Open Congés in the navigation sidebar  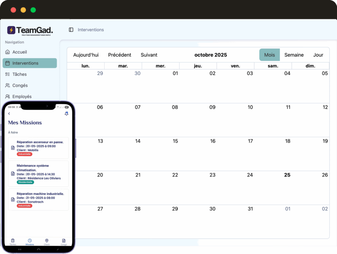point(20,85)
